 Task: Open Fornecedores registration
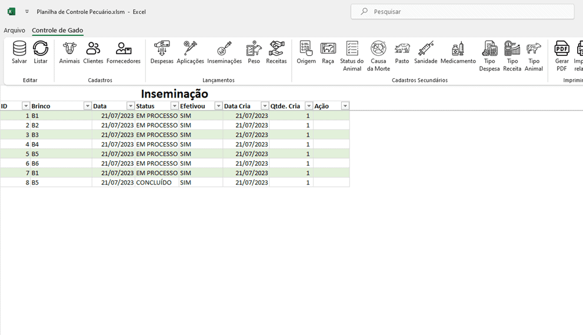[124, 49]
